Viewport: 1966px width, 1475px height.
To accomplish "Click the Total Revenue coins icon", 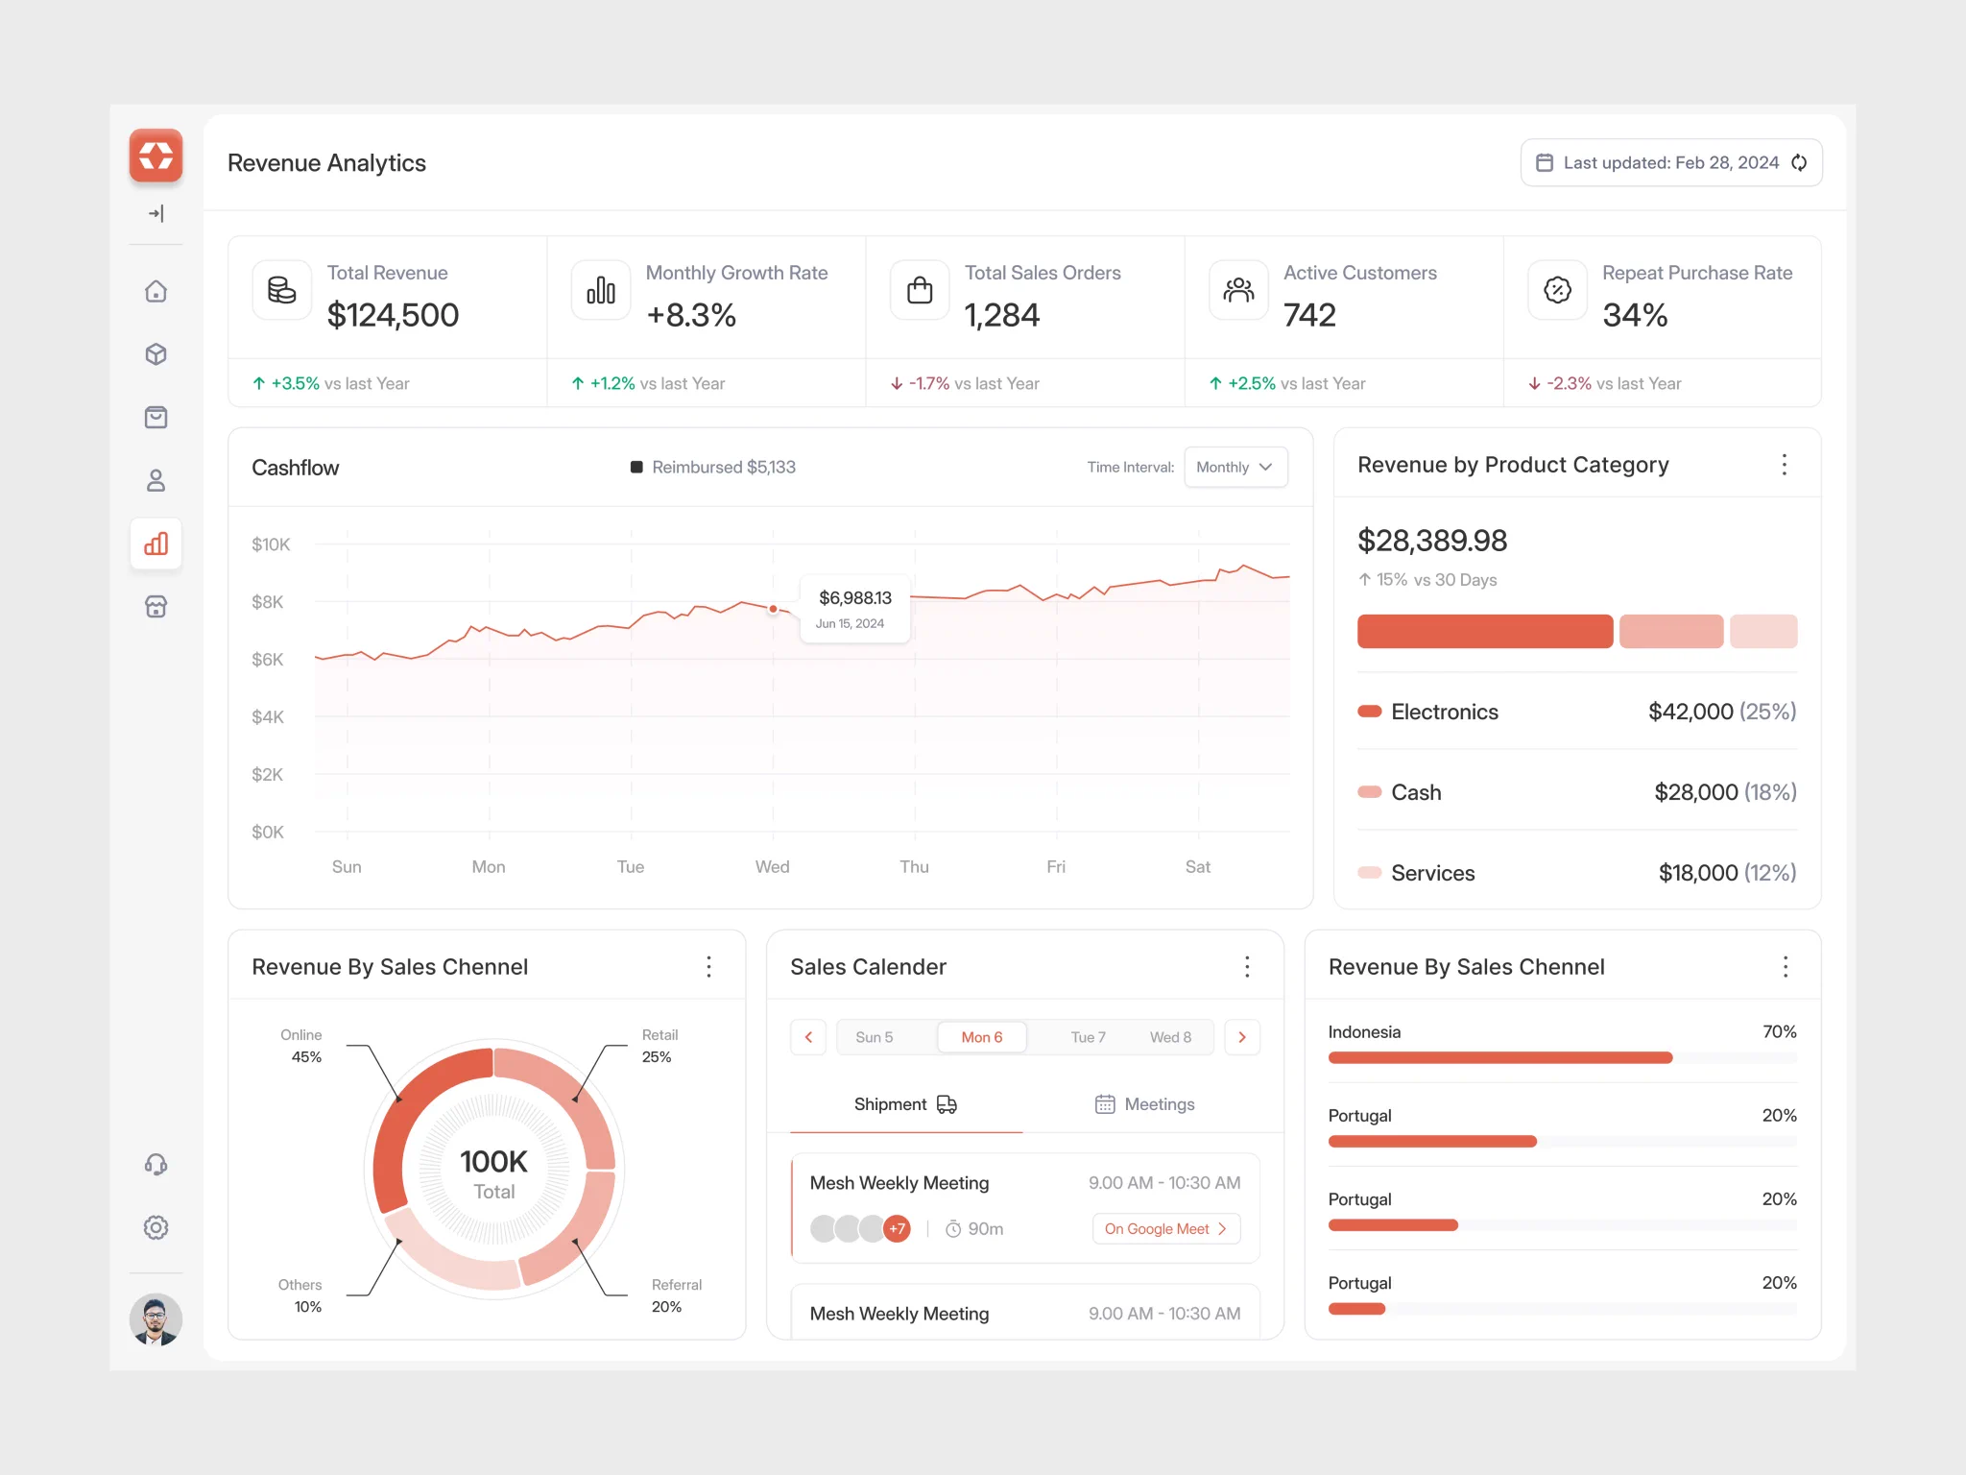I will click(x=281, y=290).
